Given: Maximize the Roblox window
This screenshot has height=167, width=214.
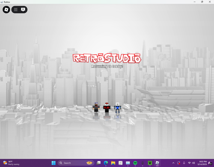Looking at the screenshot, I should pos(202,2).
